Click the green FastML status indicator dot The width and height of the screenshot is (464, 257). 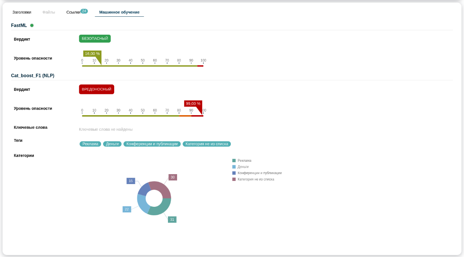(32, 26)
